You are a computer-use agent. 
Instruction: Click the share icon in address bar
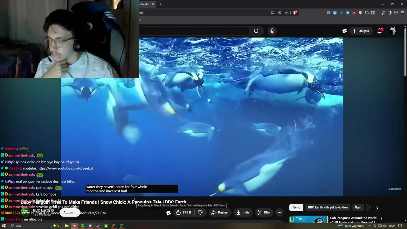click(287, 13)
